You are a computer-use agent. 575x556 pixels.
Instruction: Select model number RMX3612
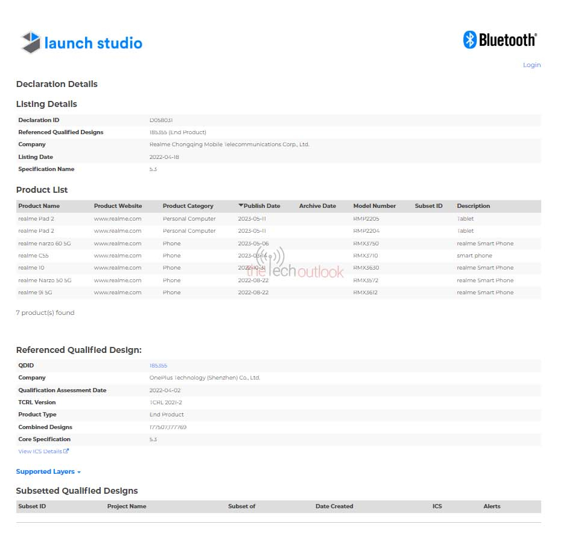pyautogui.click(x=365, y=293)
